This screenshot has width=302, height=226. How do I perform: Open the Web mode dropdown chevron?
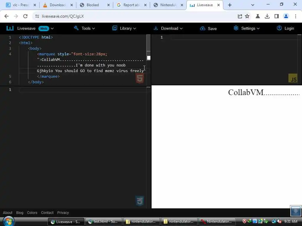[52, 29]
